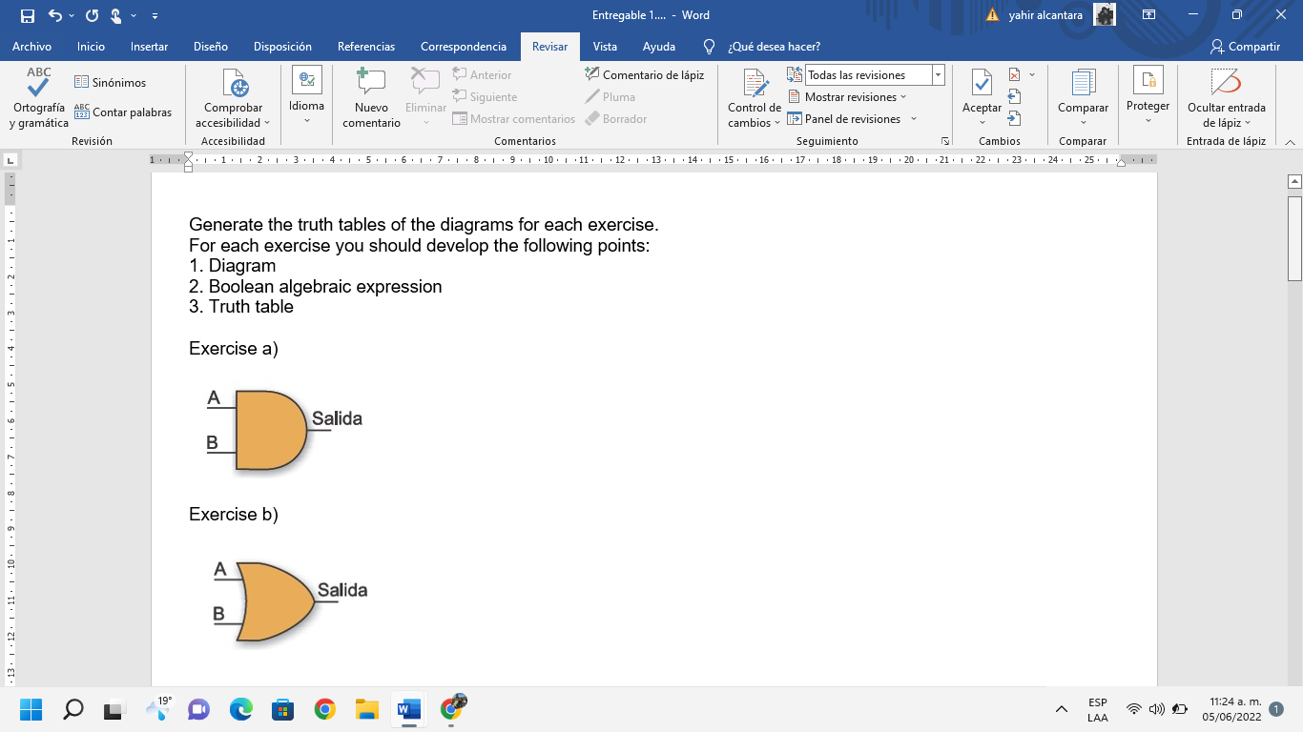Switch to the Referencias tab
The height and width of the screenshot is (732, 1303).
[x=366, y=47]
